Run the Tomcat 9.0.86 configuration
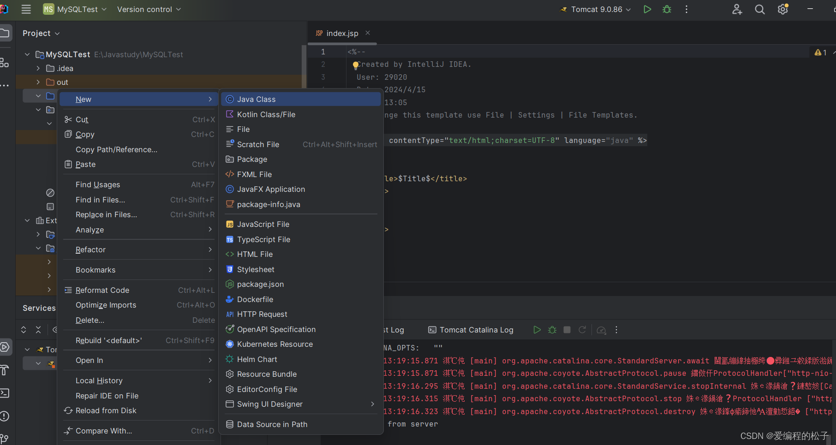 647,9
